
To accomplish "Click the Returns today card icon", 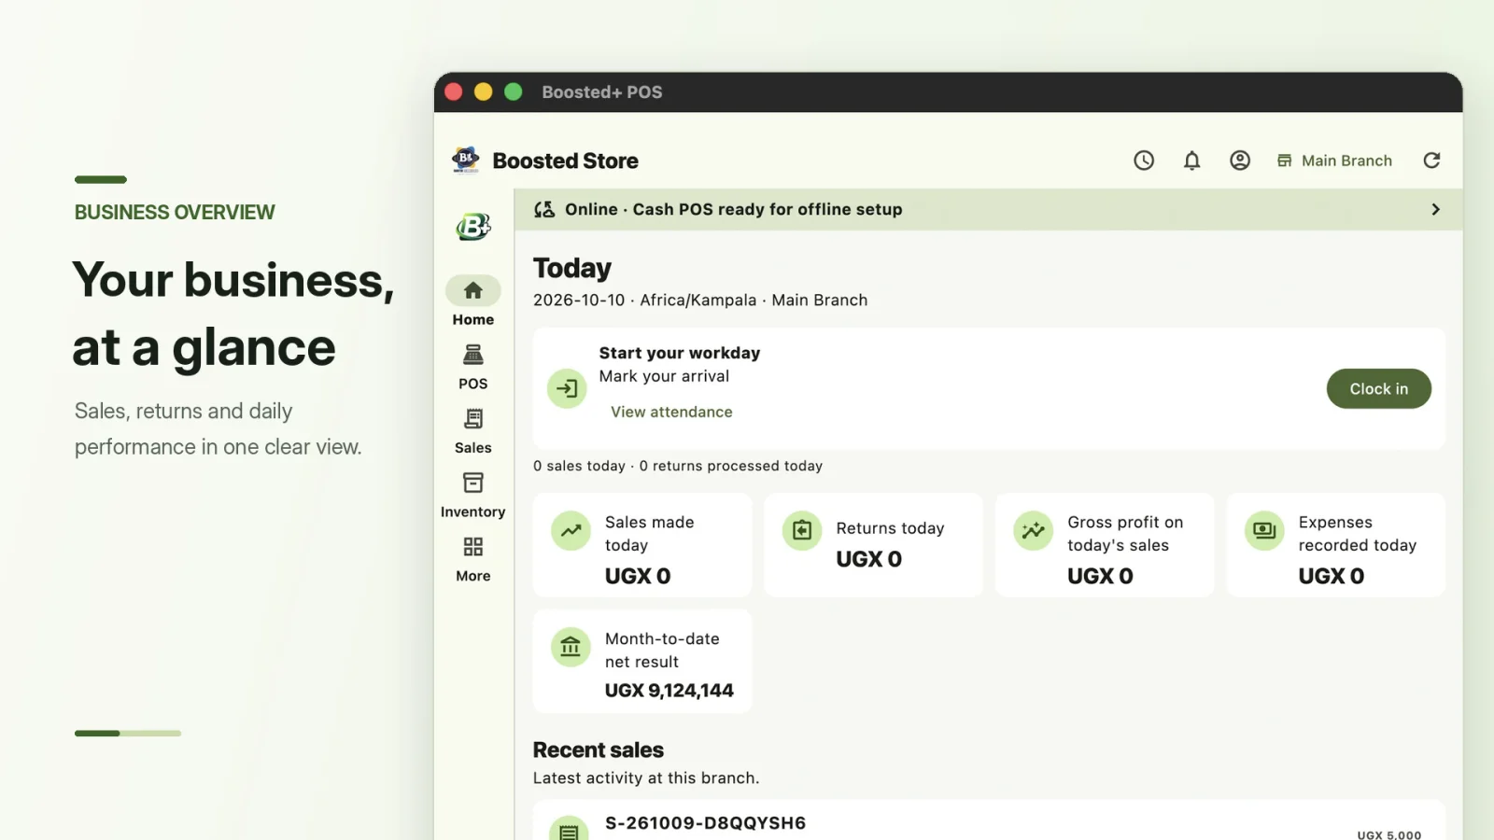I will [x=802, y=531].
